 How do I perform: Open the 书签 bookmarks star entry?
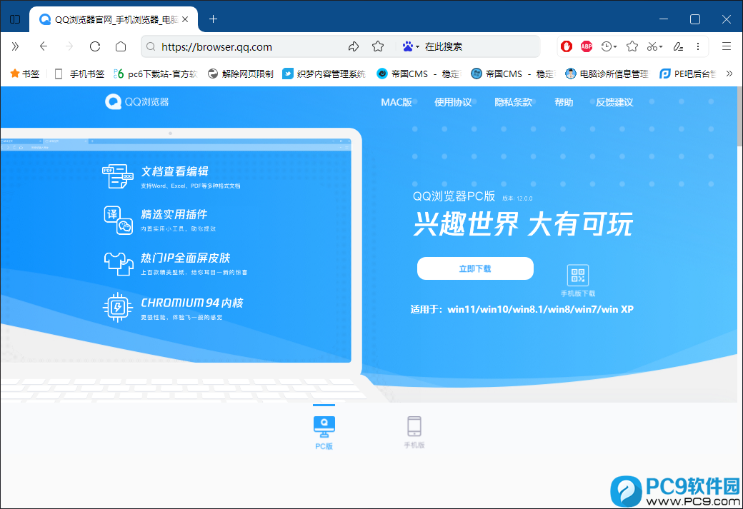point(24,74)
